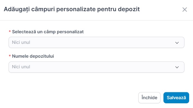Expand the Numele depozitului chevron arrow
The width and height of the screenshot is (193, 108).
pyautogui.click(x=177, y=67)
